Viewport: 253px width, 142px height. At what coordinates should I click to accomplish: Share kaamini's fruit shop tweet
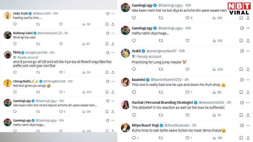tap(248, 92)
